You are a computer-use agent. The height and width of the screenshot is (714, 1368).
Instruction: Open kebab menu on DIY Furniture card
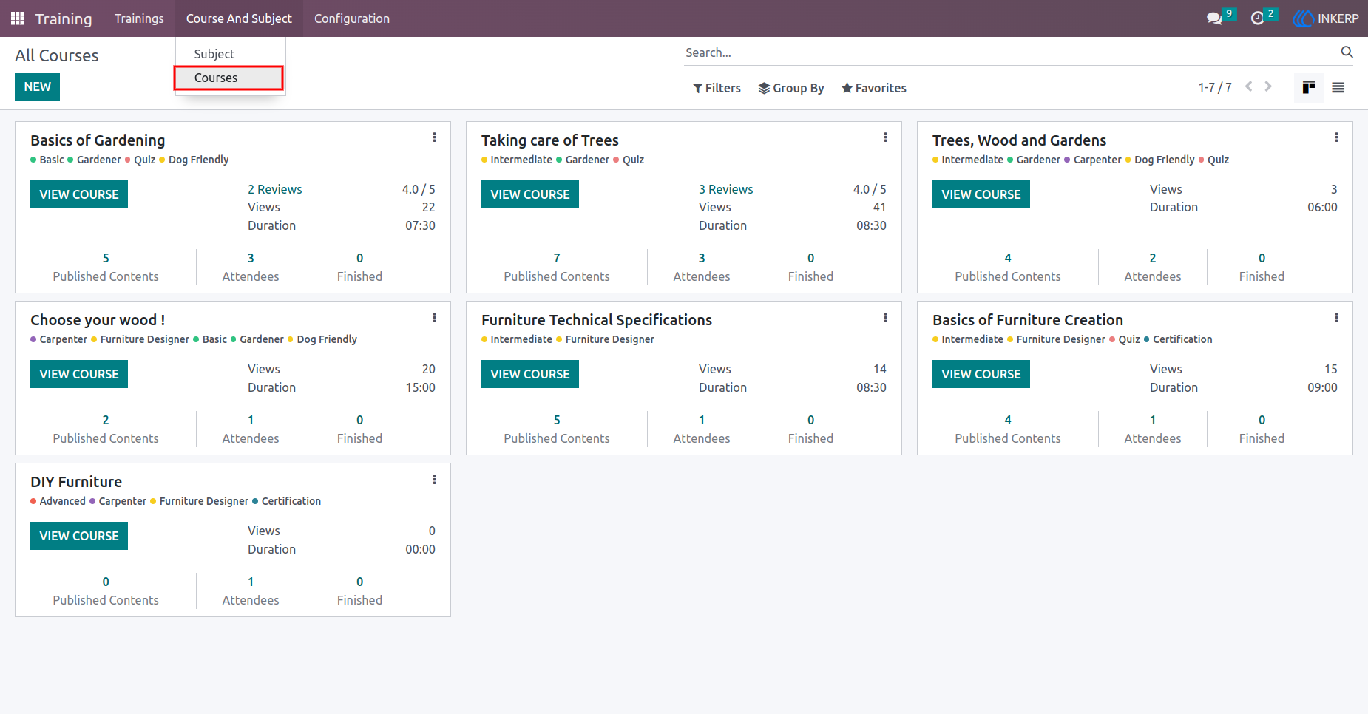coord(434,480)
